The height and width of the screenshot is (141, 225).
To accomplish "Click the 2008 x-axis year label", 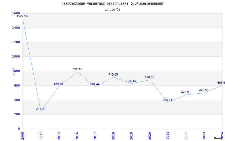I will tap(23, 135).
